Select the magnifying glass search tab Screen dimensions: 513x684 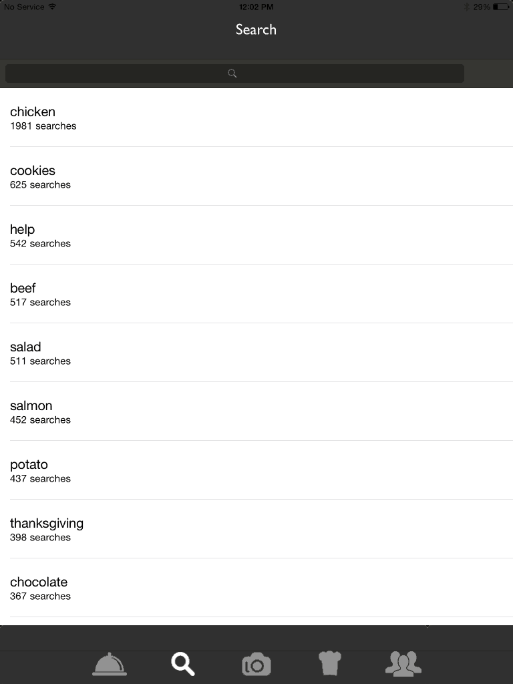(x=183, y=665)
